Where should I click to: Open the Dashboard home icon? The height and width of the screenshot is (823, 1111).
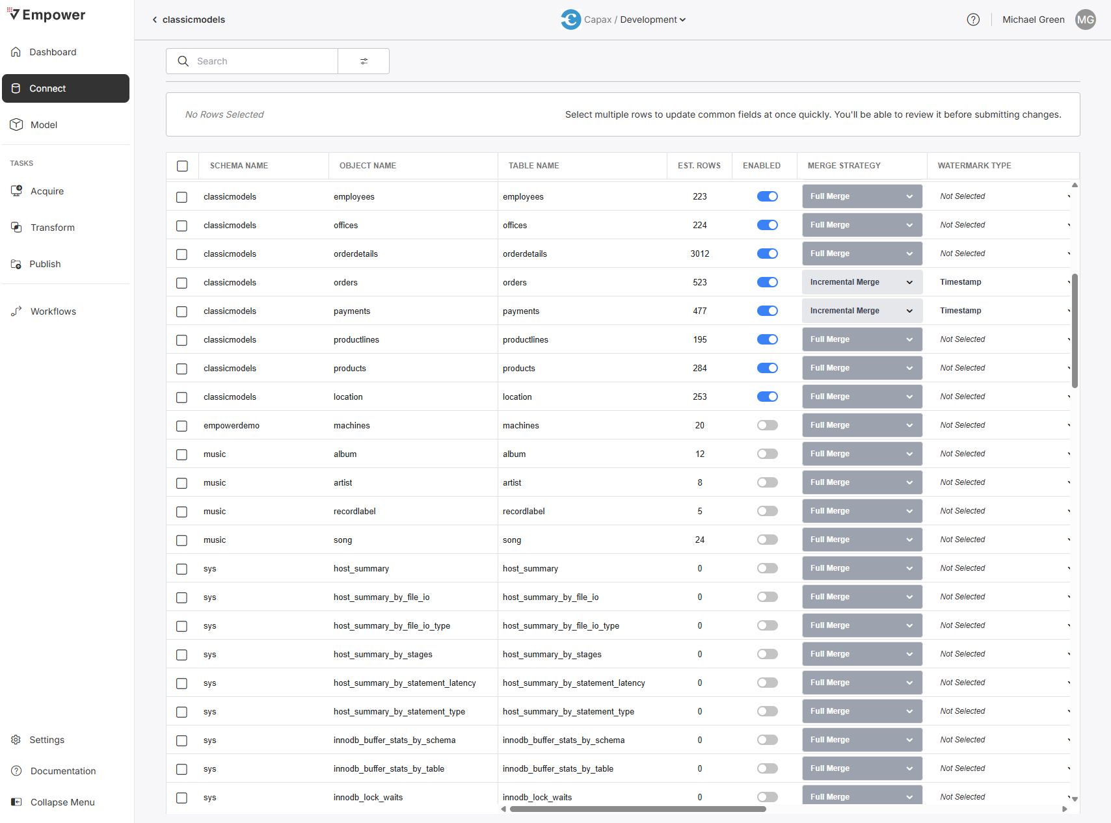click(x=16, y=52)
